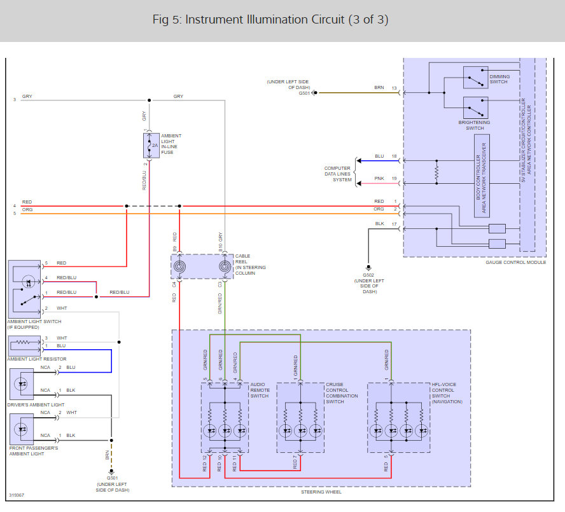Click the Steering Wheel label
The width and height of the screenshot is (565, 512).
(319, 492)
